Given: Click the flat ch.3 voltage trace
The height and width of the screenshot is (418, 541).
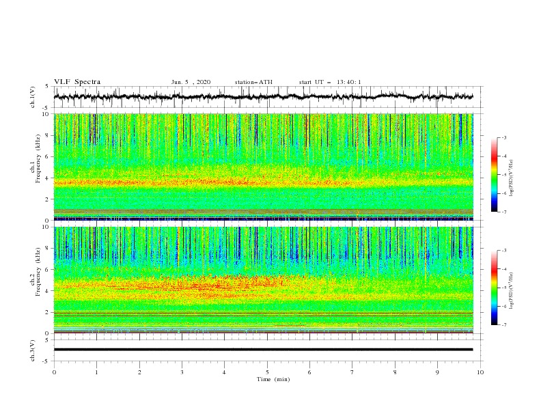Looking at the screenshot, I should tap(263, 350).
